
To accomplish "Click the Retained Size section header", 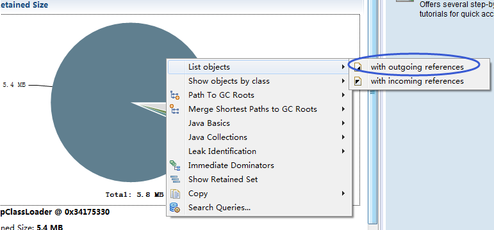I will (24, 4).
